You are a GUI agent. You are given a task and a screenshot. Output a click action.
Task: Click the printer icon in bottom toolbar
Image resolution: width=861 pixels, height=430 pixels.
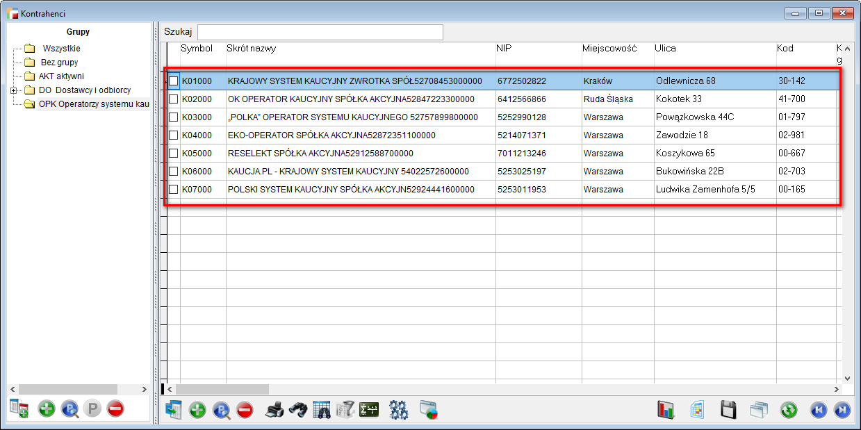coord(274,410)
